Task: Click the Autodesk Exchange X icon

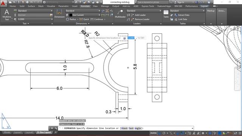Action: click(197, 2)
